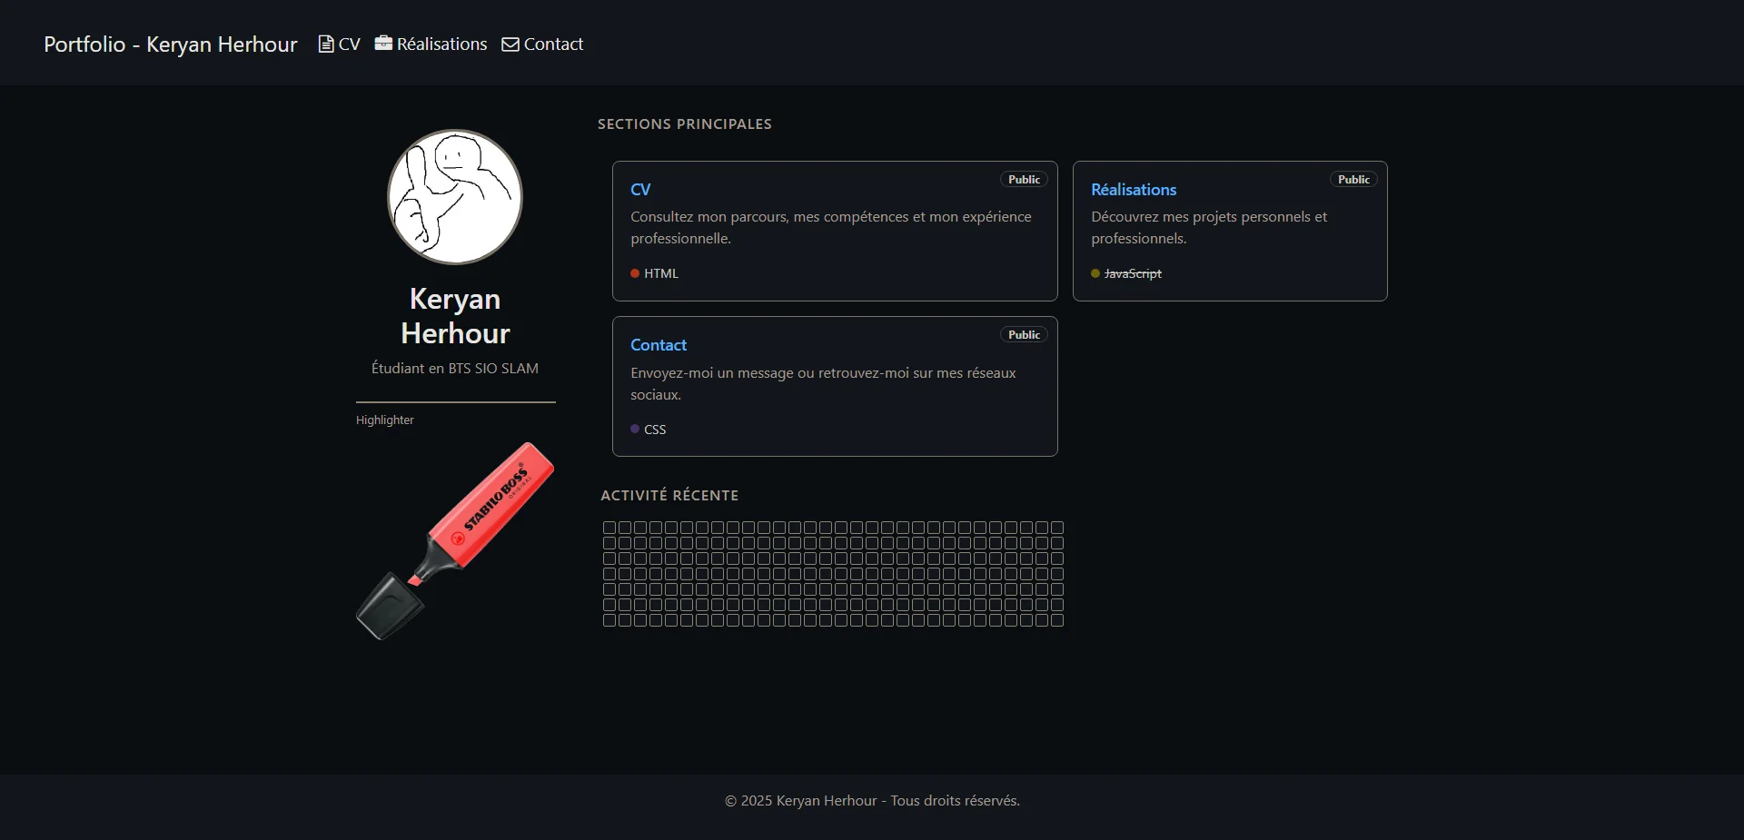Open Réalisations from the navigation bar
Screen dimensions: 1744x840
(441, 44)
